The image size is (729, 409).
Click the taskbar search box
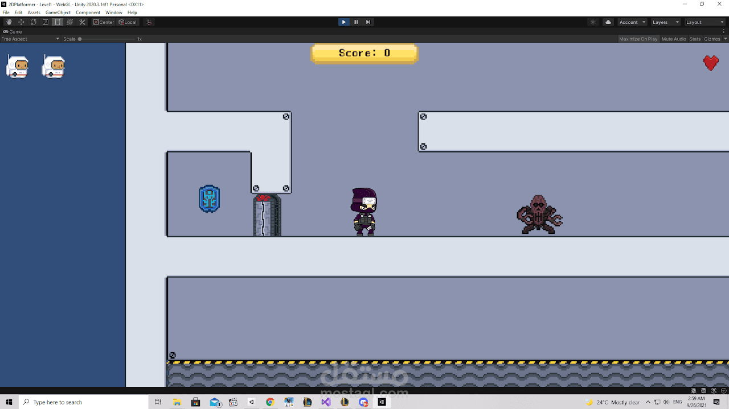pyautogui.click(x=83, y=402)
